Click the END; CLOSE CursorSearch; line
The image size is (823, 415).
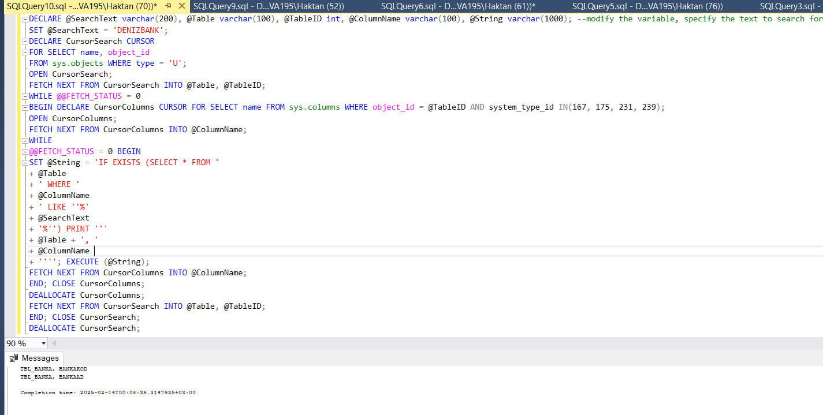point(84,317)
